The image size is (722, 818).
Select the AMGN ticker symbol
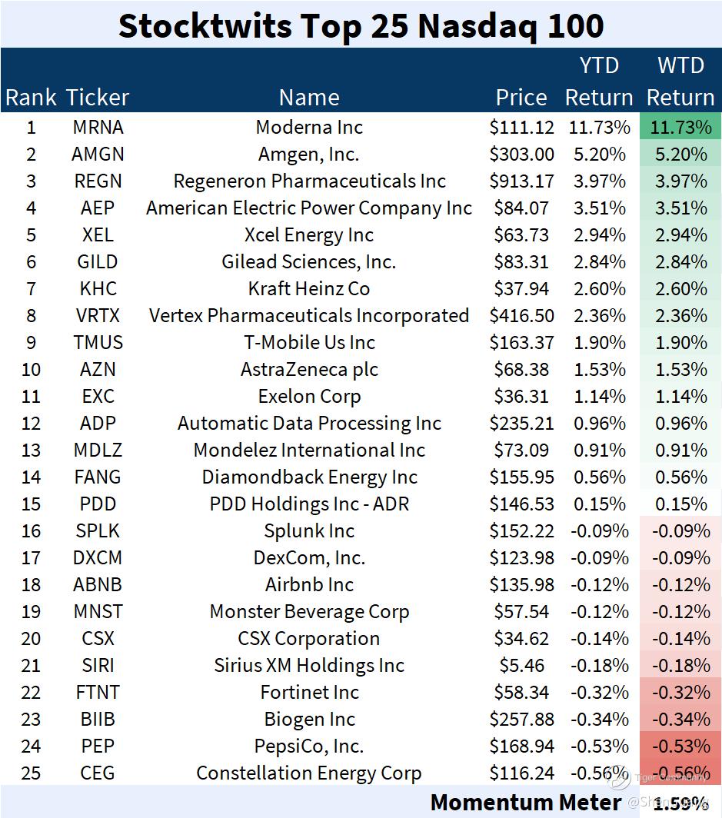[98, 155]
